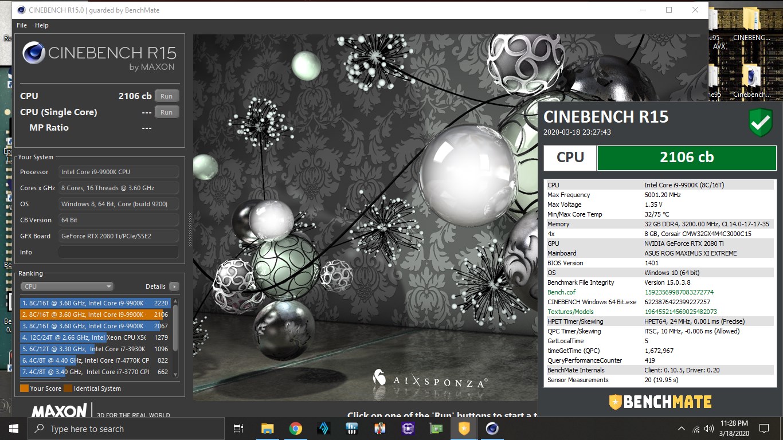783x440 pixels.
Task: Open the purple CPU chip app in the taskbar
Action: pyautogui.click(x=408, y=429)
